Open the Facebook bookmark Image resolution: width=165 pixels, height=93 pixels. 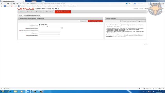22,6
